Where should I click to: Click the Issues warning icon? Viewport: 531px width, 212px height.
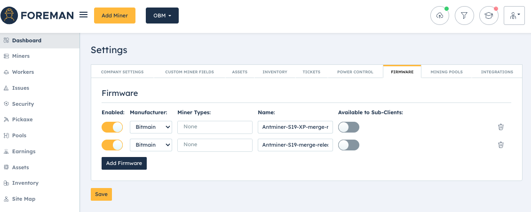(6, 88)
